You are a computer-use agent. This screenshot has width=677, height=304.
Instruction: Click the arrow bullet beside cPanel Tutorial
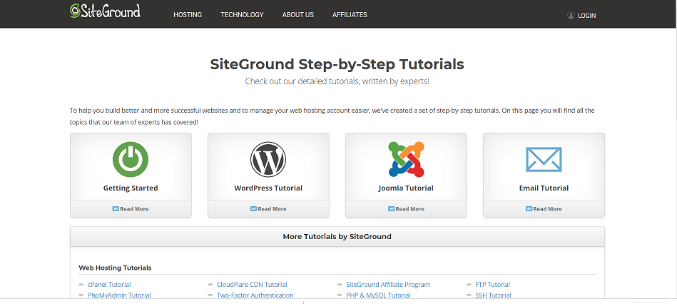click(81, 285)
